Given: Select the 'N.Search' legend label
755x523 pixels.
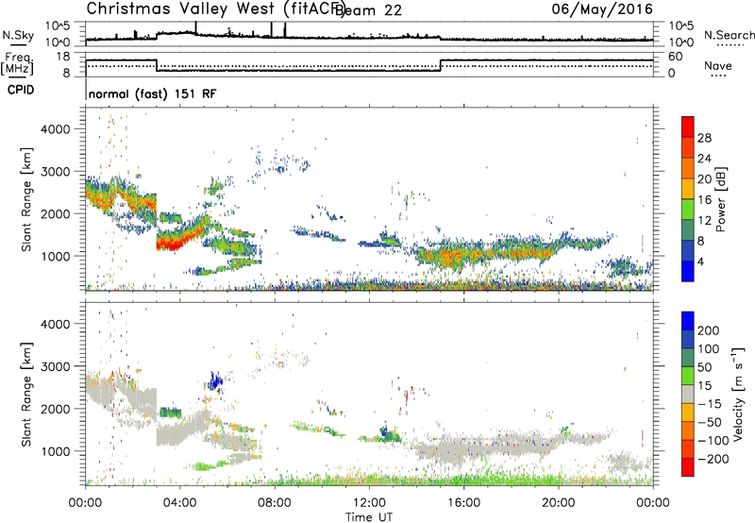Looking at the screenshot, I should 729,35.
